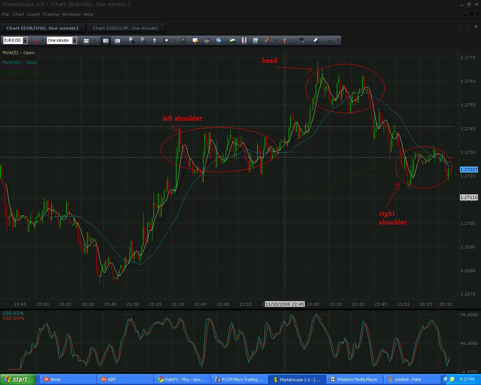Open the EUR/USD instrument dropdown
The height and width of the screenshot is (385, 481).
click(x=25, y=40)
